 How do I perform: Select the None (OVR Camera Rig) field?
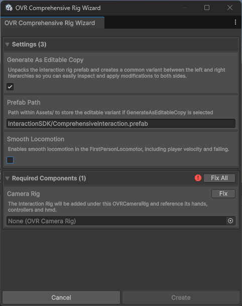pyautogui.click(x=116, y=221)
